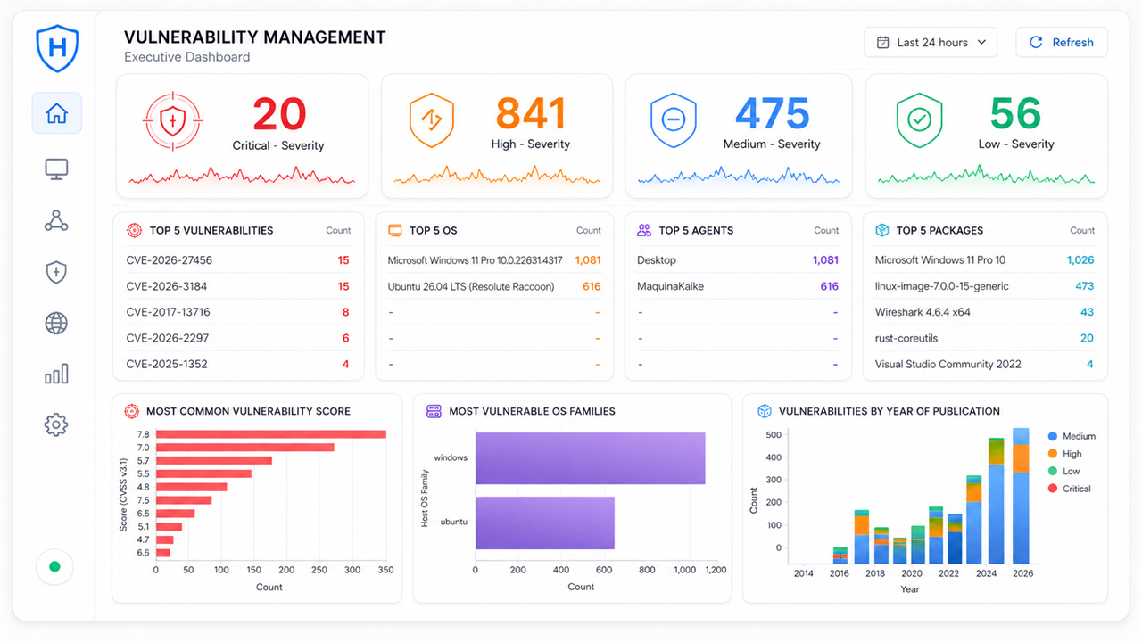Screen dimensions: 1142x642
Task: Select rust-coreutils package row
Action: [984, 338]
